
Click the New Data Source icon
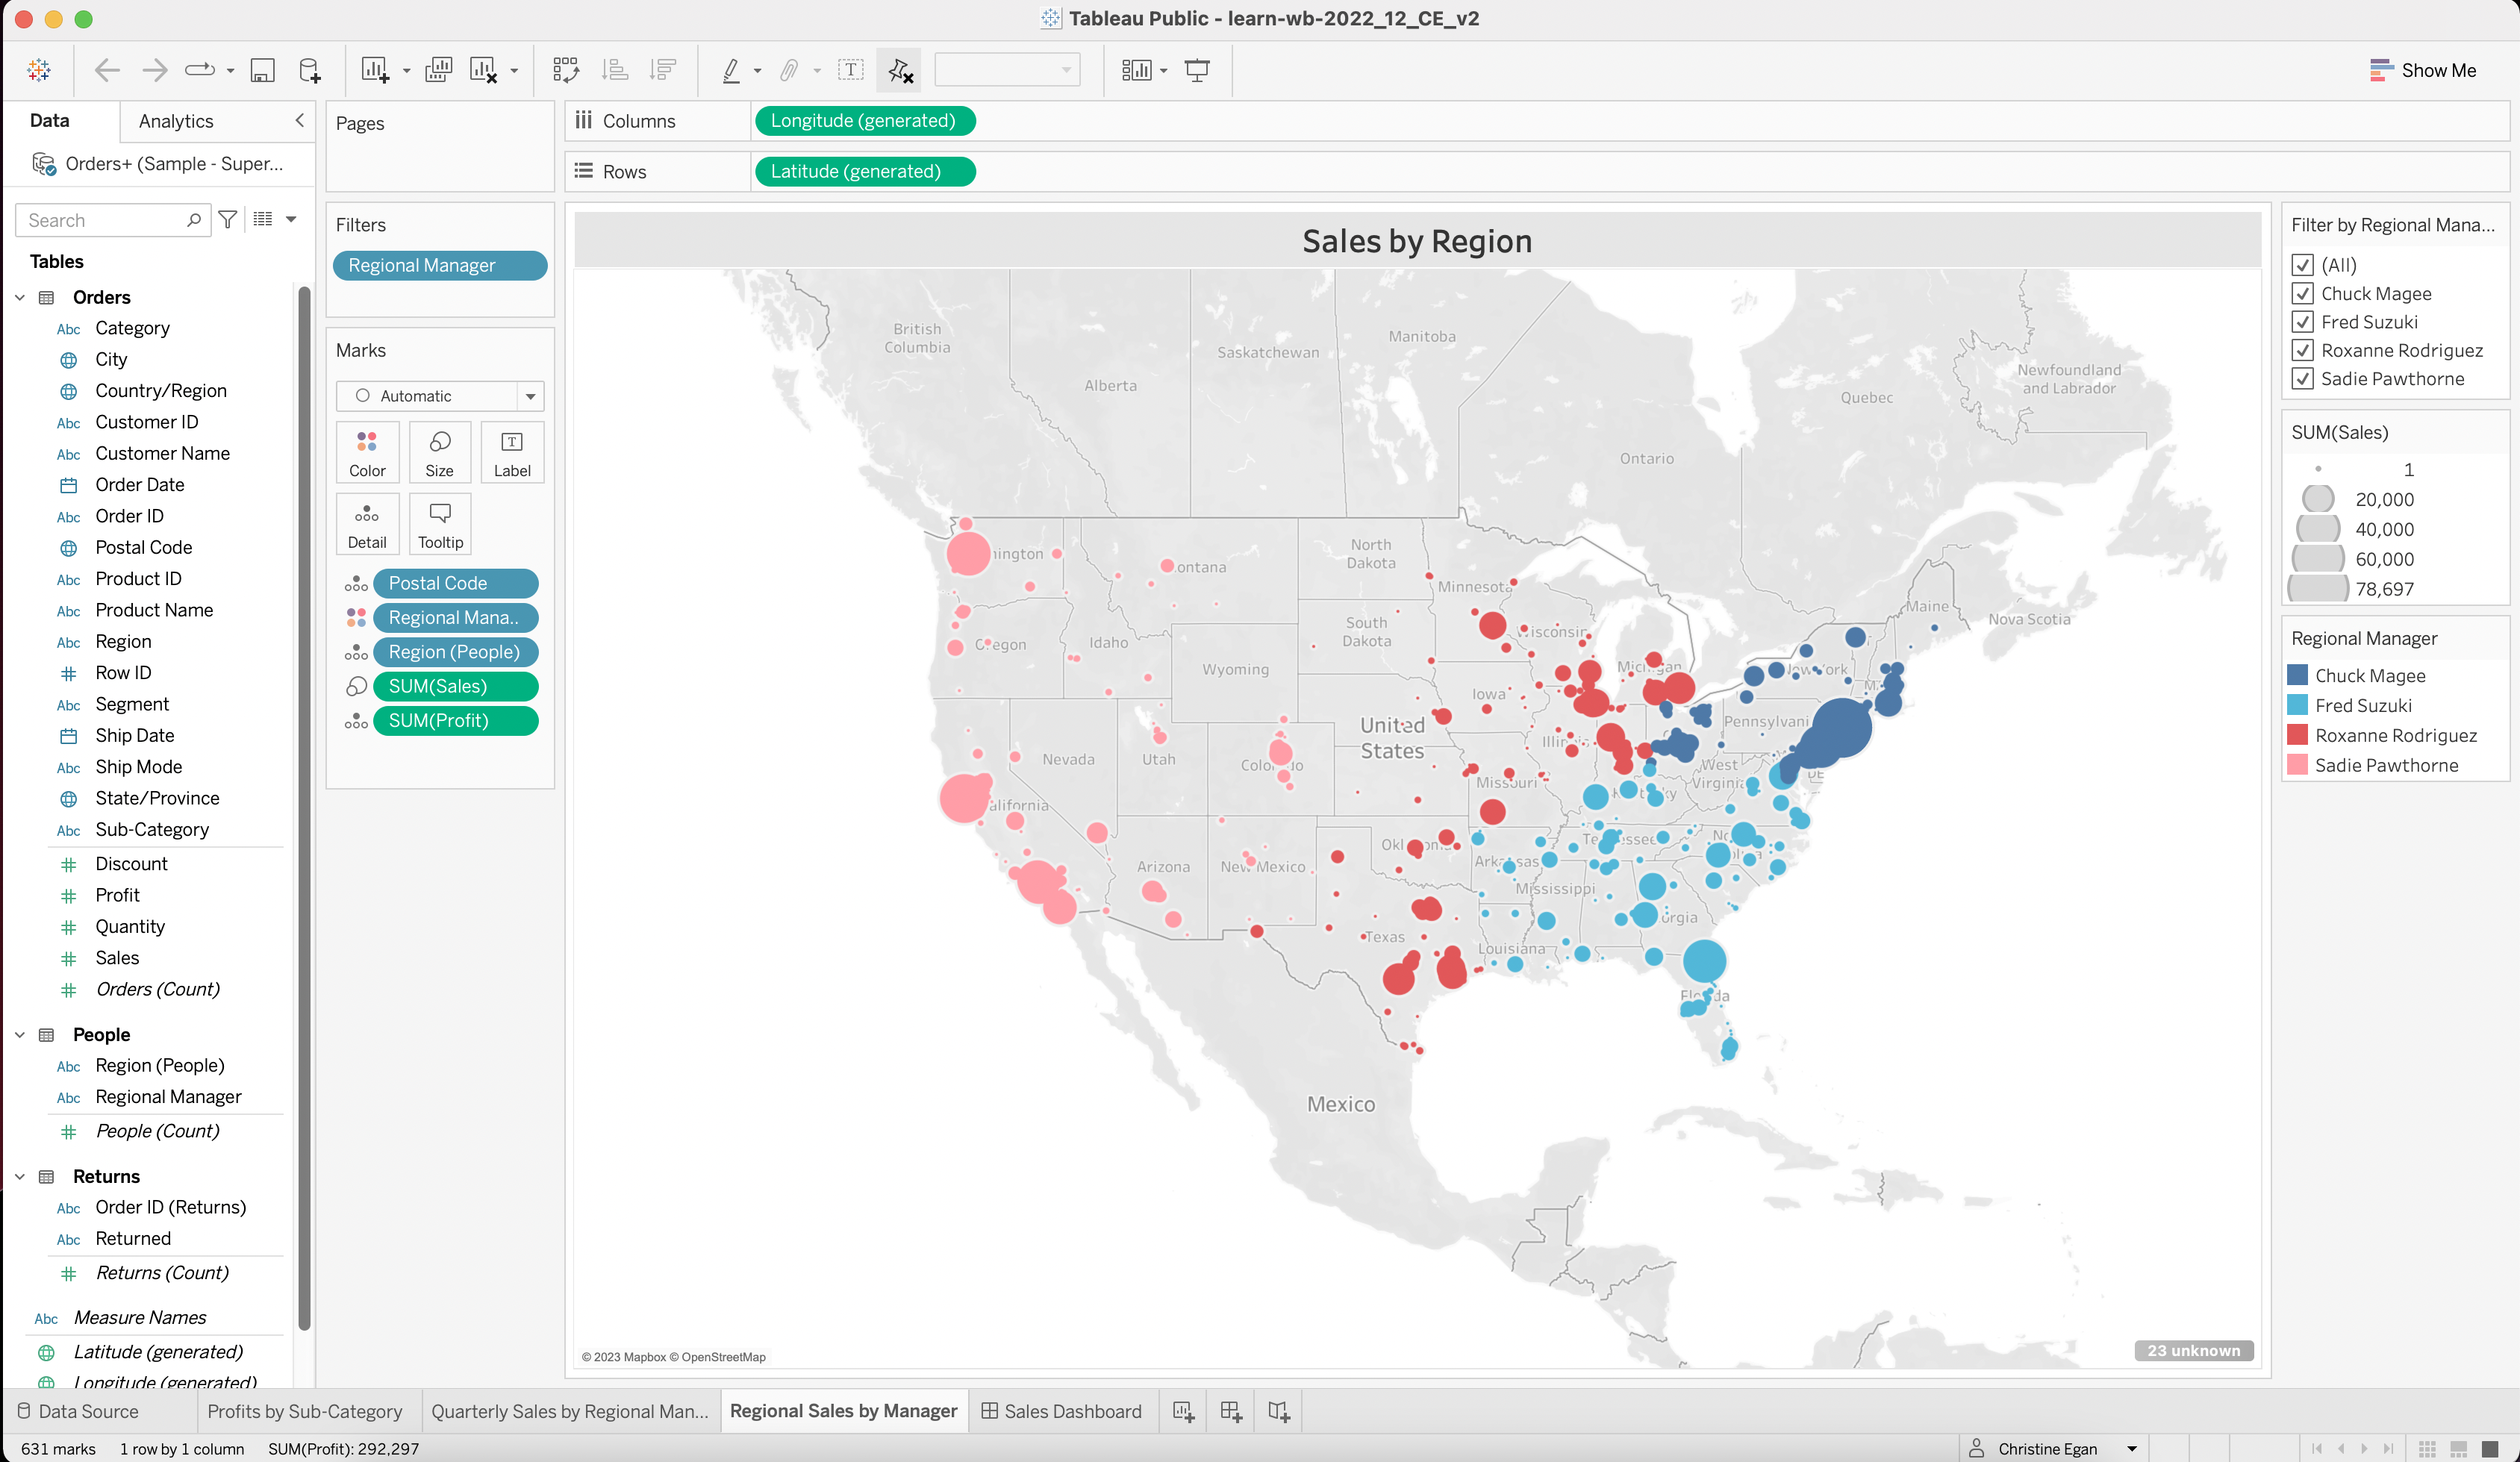tap(310, 70)
